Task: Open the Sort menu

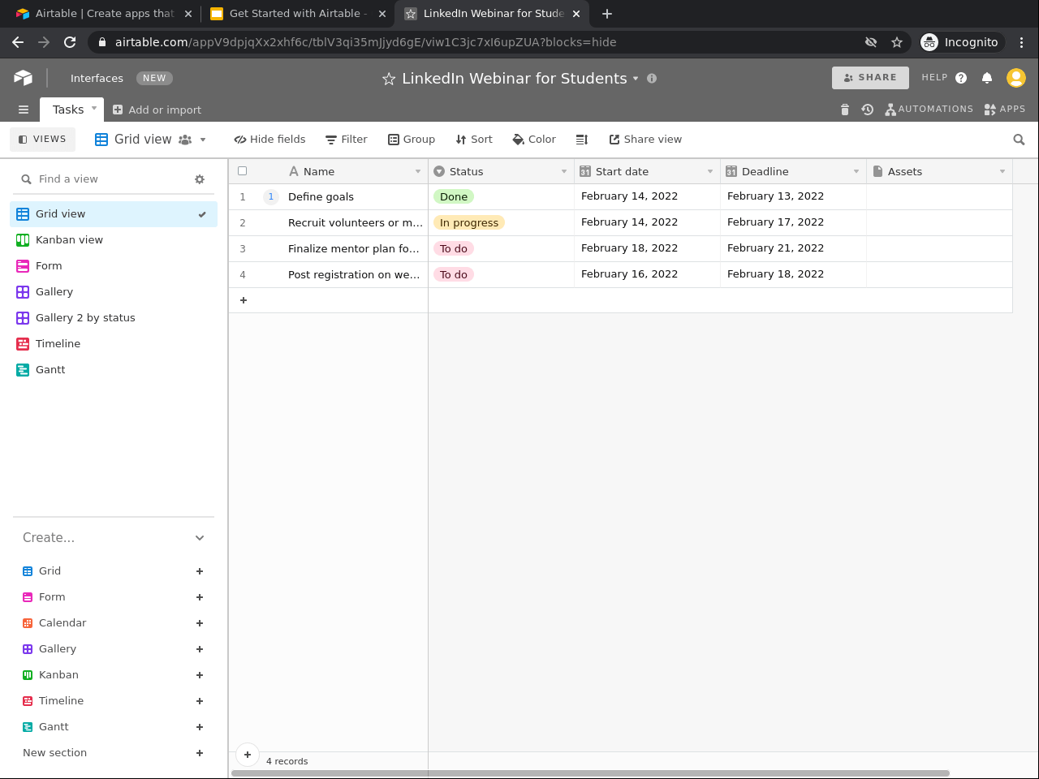Action: [x=474, y=140]
